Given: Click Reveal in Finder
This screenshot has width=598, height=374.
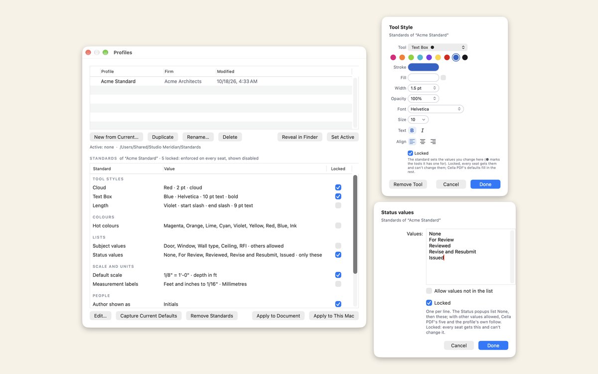Looking at the screenshot, I should tap(300, 137).
